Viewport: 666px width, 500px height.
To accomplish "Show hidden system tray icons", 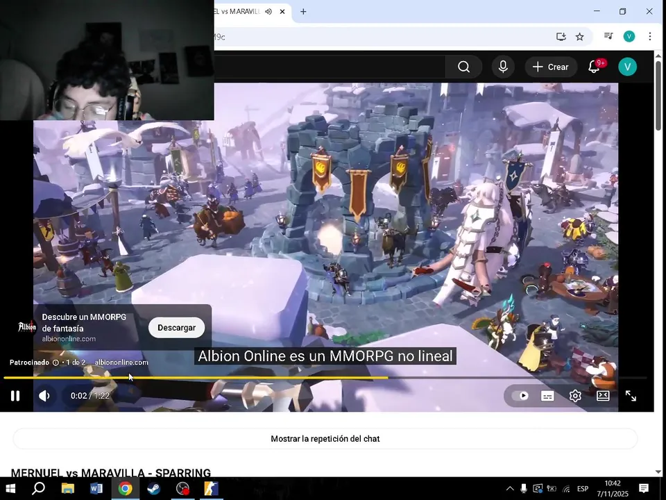I will 510,488.
